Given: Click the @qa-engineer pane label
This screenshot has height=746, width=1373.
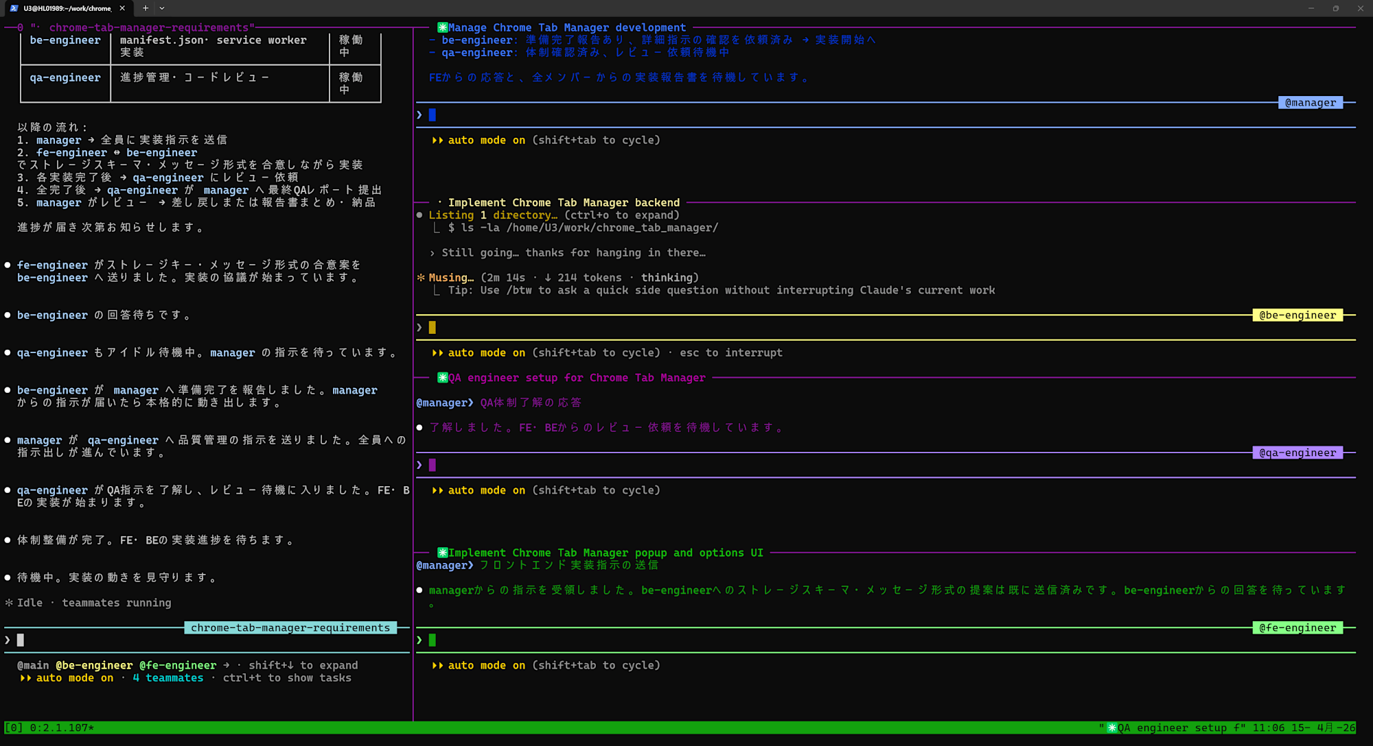Looking at the screenshot, I should [1297, 453].
